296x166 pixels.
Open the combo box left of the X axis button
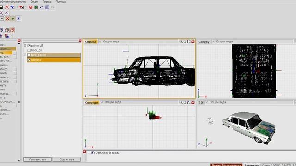[2, 18]
